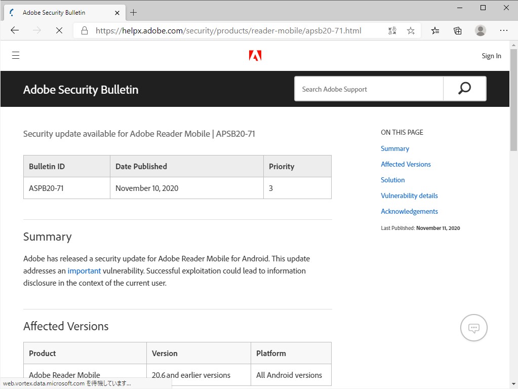Click the browser back arrow
518x389 pixels.
[15, 30]
